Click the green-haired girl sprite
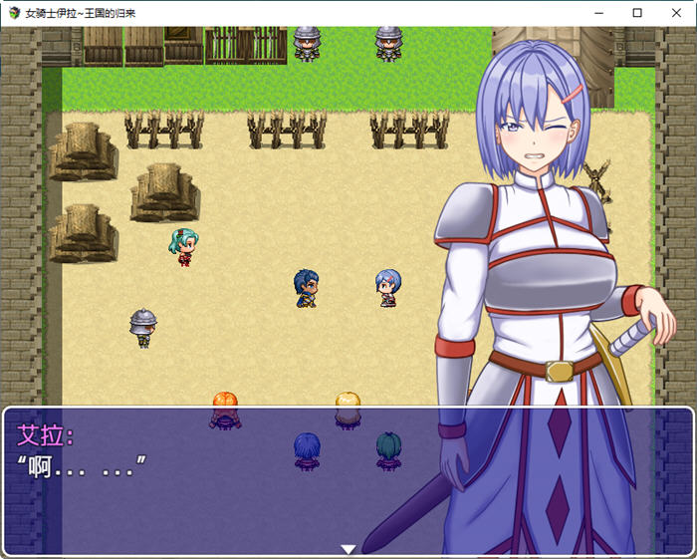 183,247
